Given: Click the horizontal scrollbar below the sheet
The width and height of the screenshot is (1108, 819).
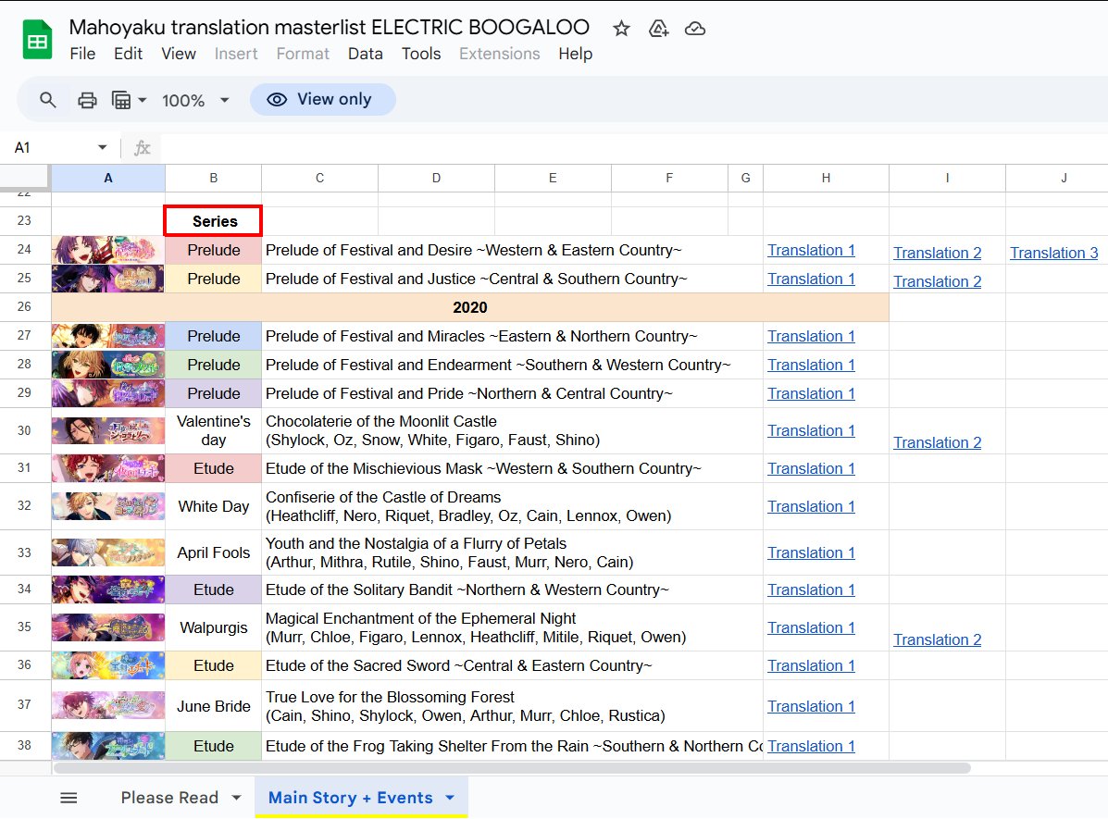Looking at the screenshot, I should click(509, 767).
